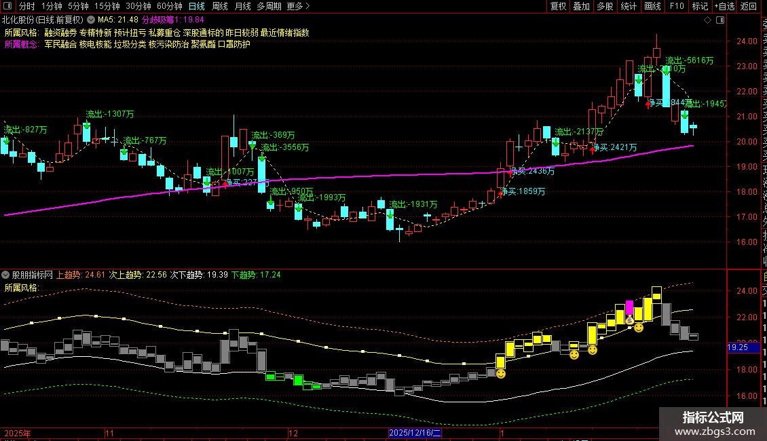The image size is (767, 441).
Task: Open the 多股 multi-stock view
Action: (x=605, y=6)
